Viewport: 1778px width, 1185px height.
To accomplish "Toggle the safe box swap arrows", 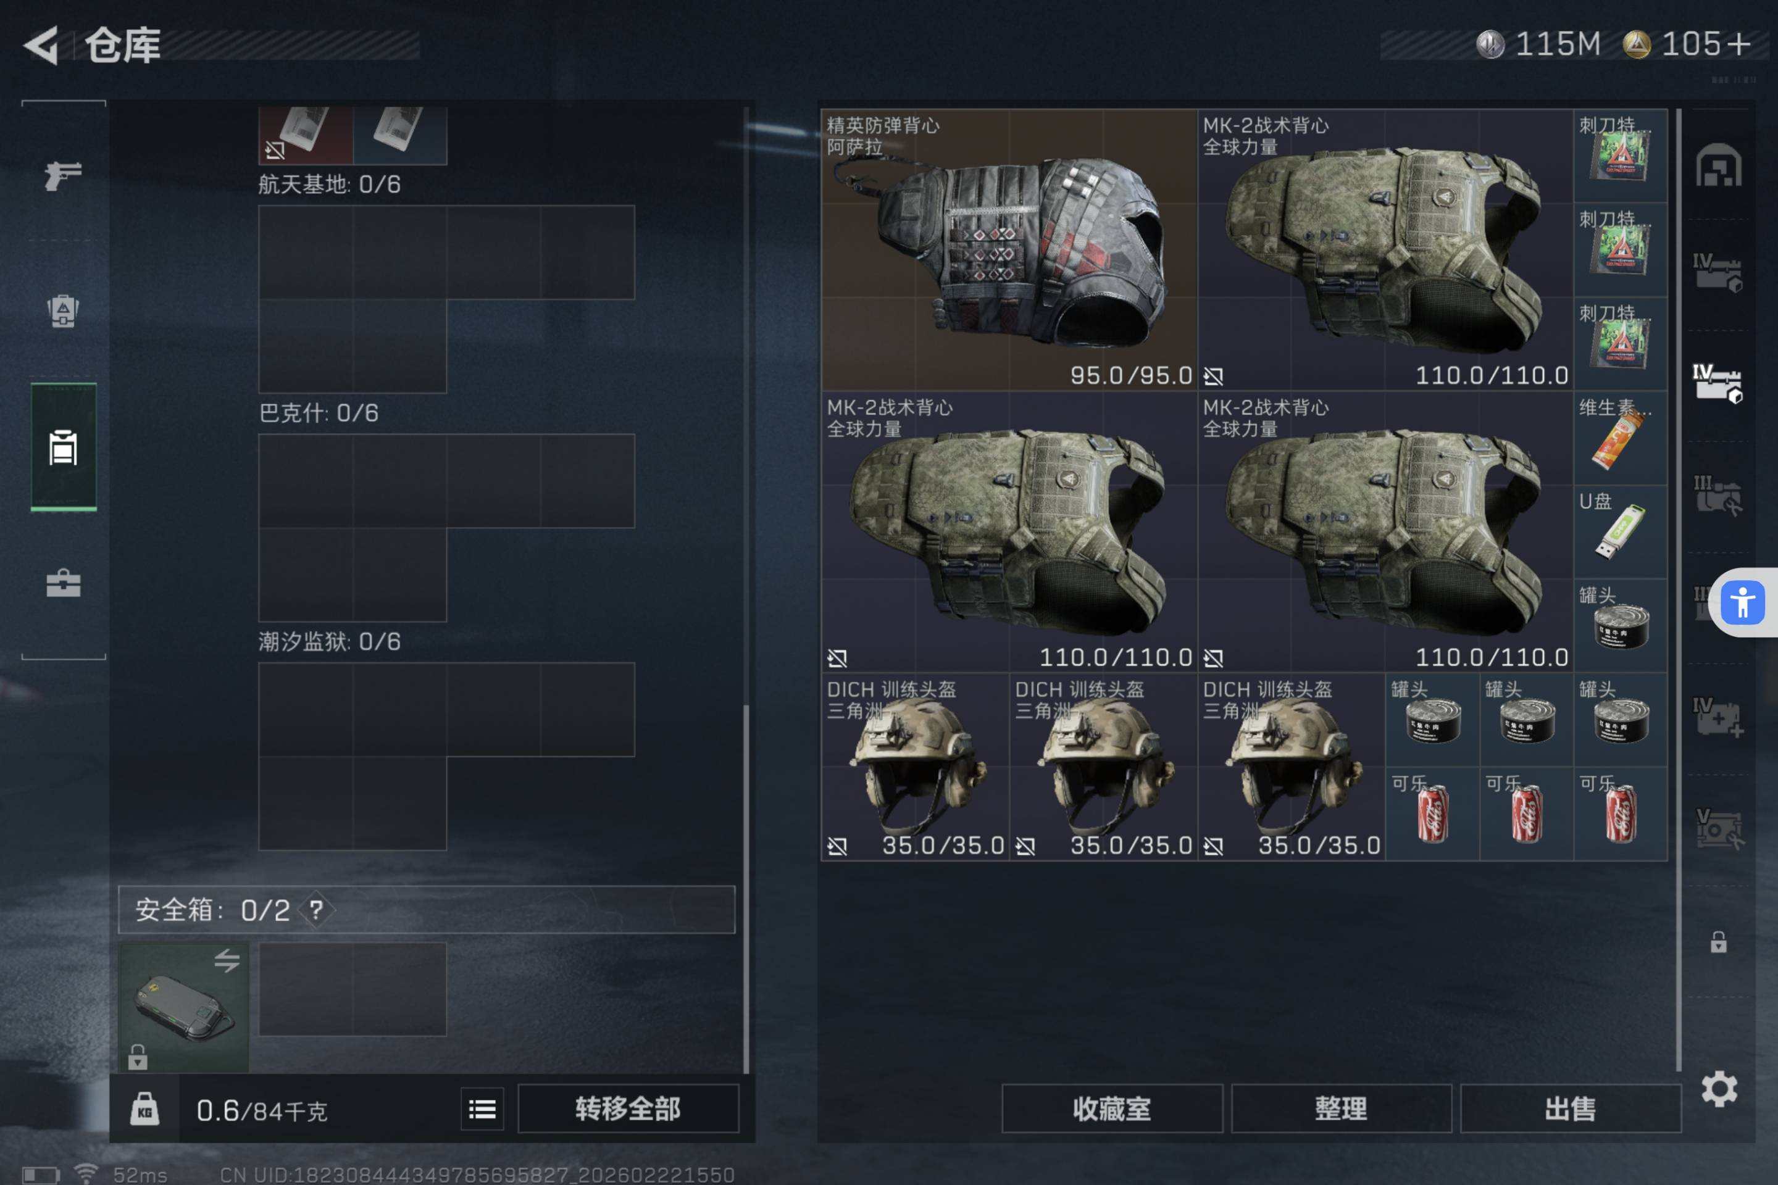I will [226, 960].
